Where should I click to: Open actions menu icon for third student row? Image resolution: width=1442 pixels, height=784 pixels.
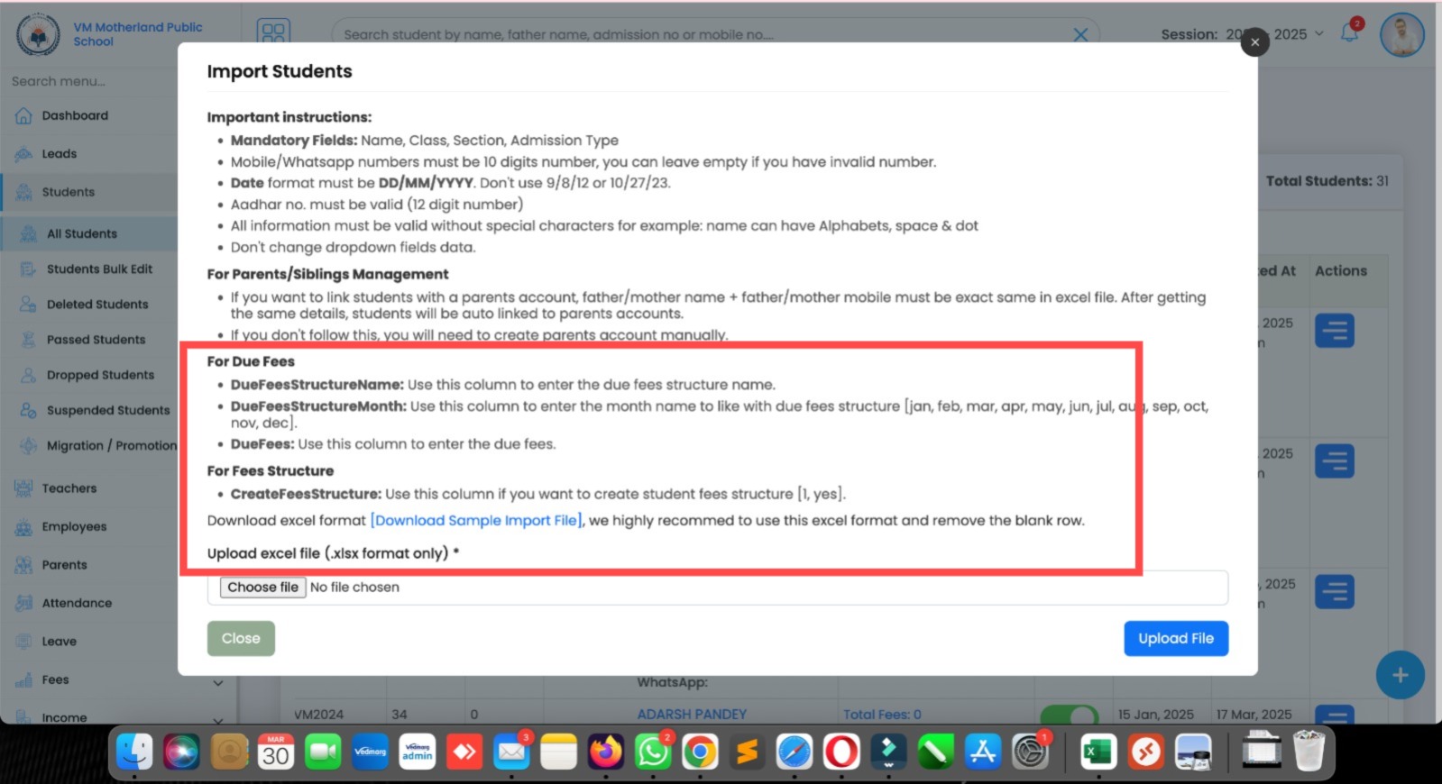(x=1334, y=591)
